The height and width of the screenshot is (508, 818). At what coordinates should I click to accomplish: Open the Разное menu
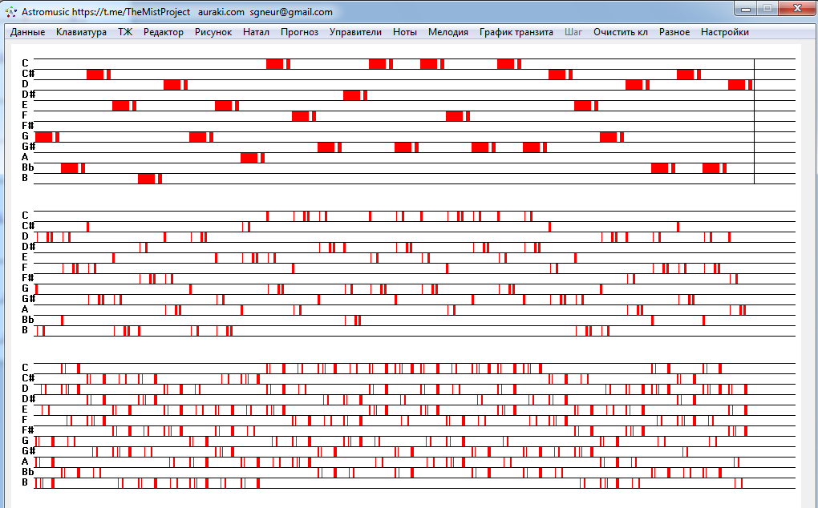pyautogui.click(x=674, y=32)
